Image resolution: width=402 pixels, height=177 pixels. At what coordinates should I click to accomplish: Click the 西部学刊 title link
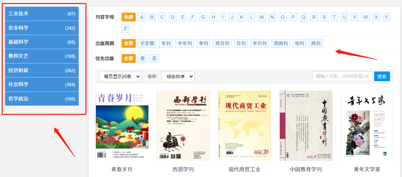(183, 169)
